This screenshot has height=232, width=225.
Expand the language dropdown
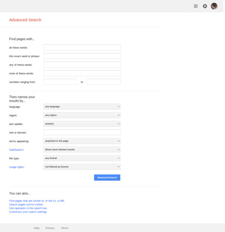point(82,107)
